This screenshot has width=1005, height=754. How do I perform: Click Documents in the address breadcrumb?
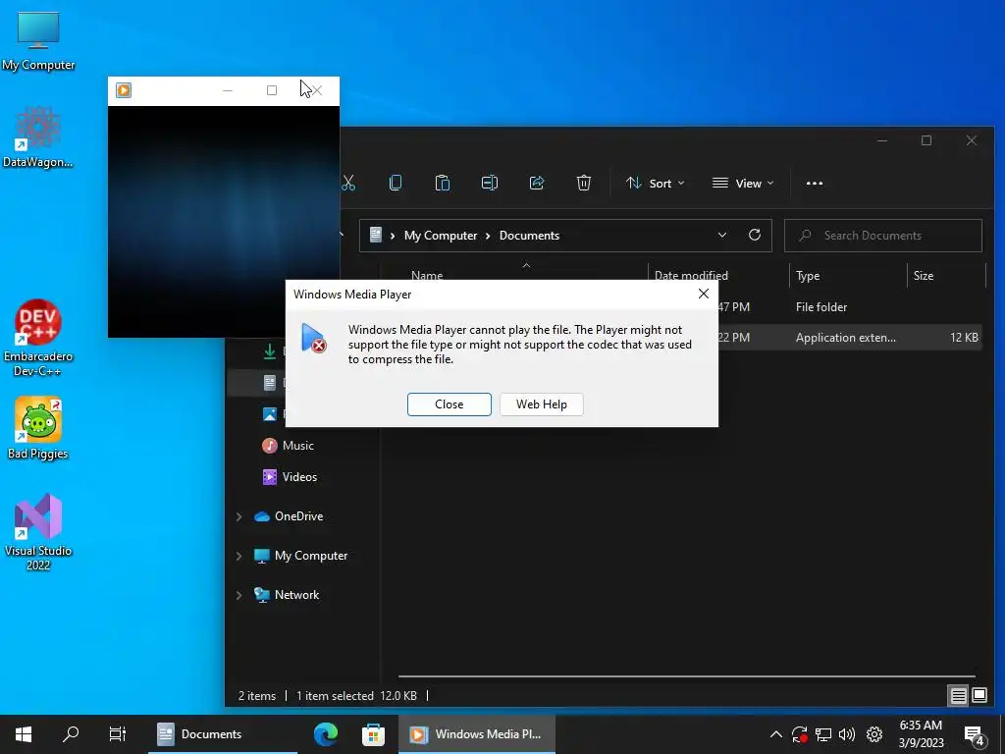(529, 236)
